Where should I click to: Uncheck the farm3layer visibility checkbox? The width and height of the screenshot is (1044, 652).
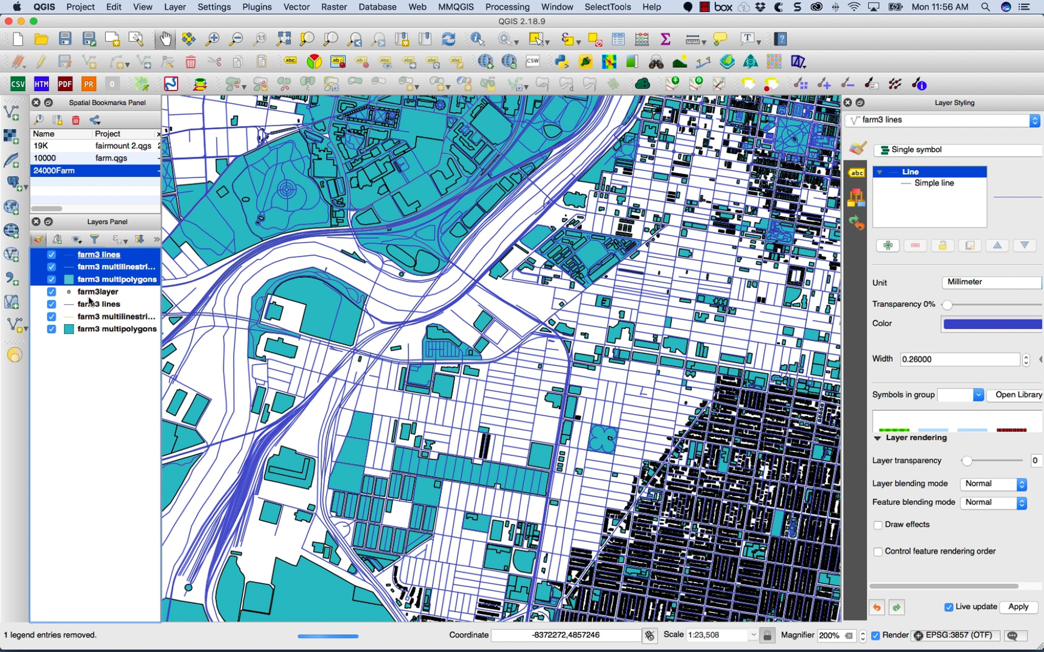tap(51, 292)
